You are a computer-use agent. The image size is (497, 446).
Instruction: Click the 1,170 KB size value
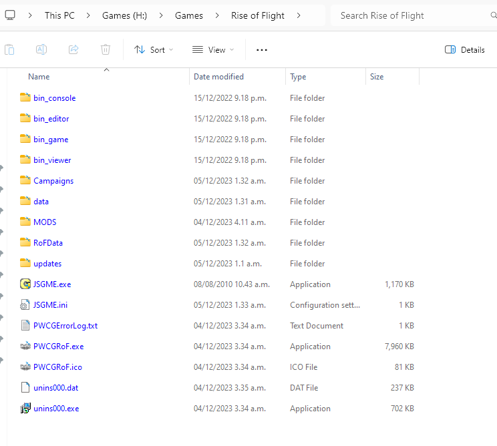(x=399, y=284)
